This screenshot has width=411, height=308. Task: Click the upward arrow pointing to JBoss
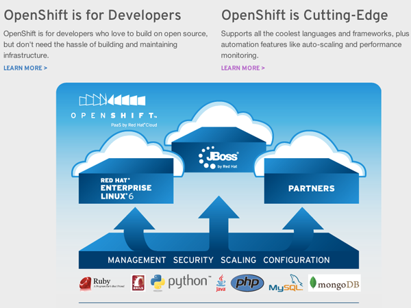(219, 222)
